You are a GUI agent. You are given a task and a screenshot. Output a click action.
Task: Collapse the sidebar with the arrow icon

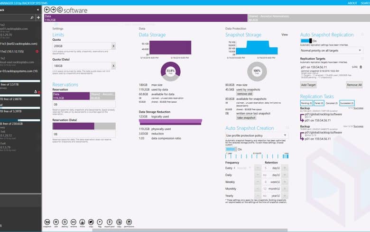(x=38, y=10)
